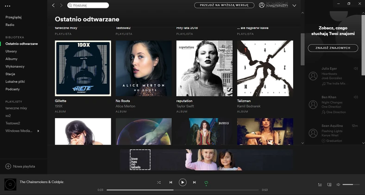Open the reputation album cover
This screenshot has width=365, height=195.
point(204,68)
